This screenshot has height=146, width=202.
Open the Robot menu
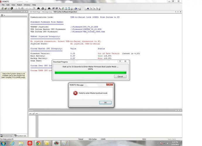[19, 5]
